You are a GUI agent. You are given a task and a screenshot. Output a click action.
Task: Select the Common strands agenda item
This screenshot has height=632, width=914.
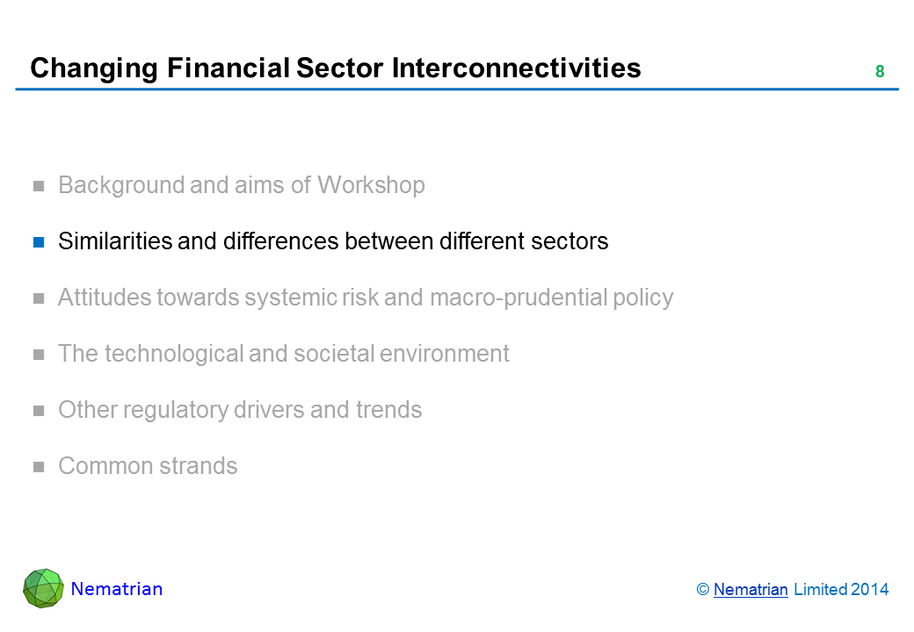[x=148, y=466]
